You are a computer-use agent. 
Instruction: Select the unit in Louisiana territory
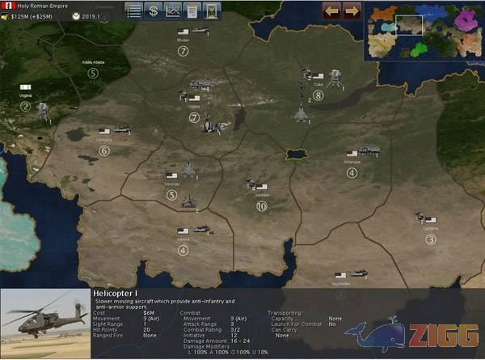pos(421,218)
